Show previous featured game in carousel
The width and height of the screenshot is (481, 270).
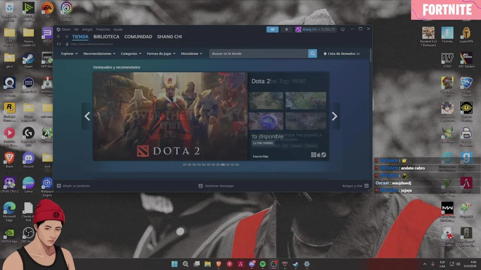coord(87,116)
